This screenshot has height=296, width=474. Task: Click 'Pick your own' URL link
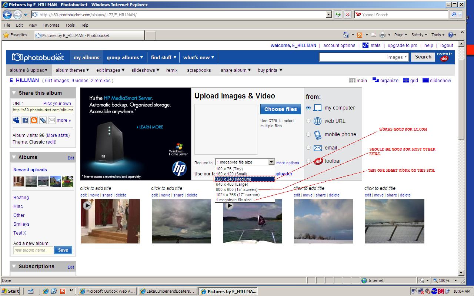57,104
